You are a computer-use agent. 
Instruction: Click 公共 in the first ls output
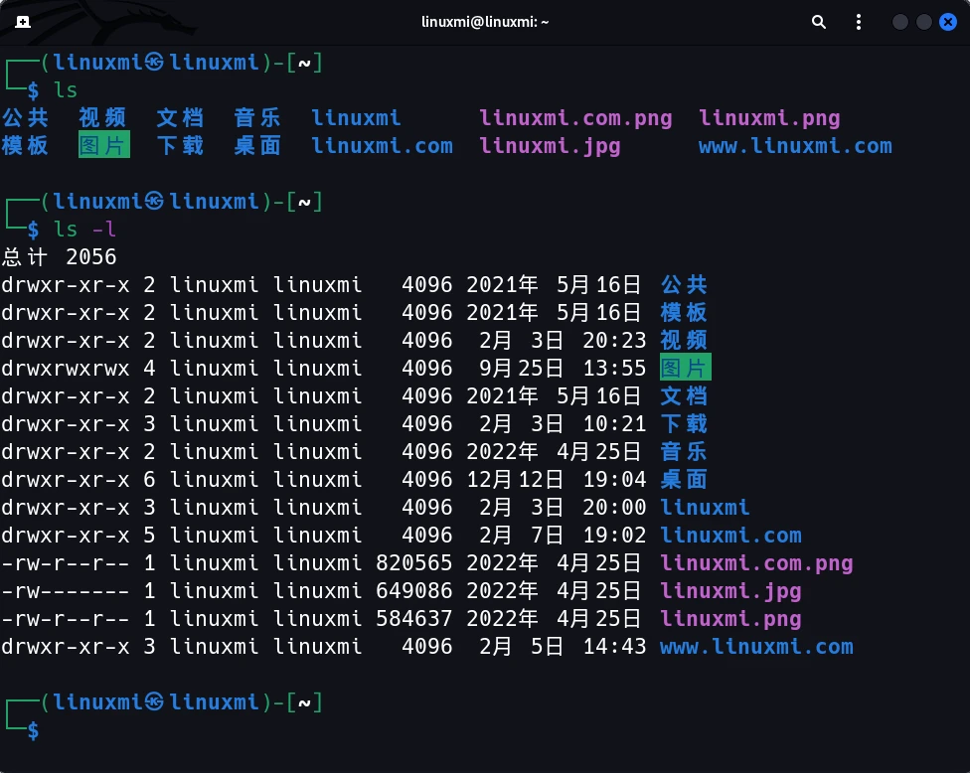[x=26, y=117]
